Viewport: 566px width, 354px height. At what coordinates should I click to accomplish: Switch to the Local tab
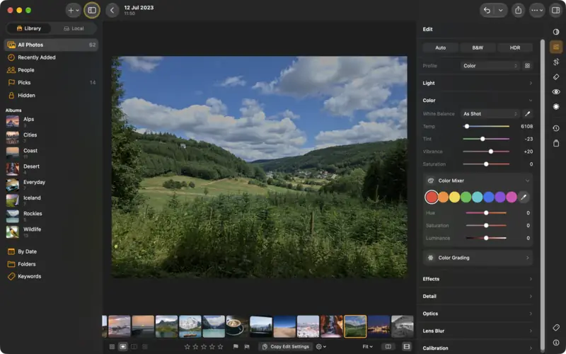(x=74, y=28)
